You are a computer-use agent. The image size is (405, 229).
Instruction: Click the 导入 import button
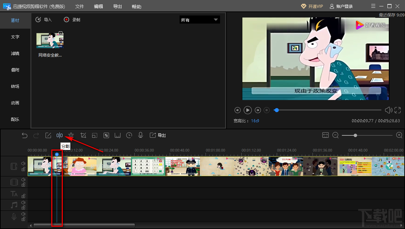(44, 20)
